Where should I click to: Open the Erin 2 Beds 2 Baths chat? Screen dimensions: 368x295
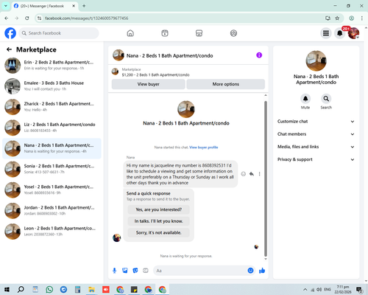[x=52, y=66]
